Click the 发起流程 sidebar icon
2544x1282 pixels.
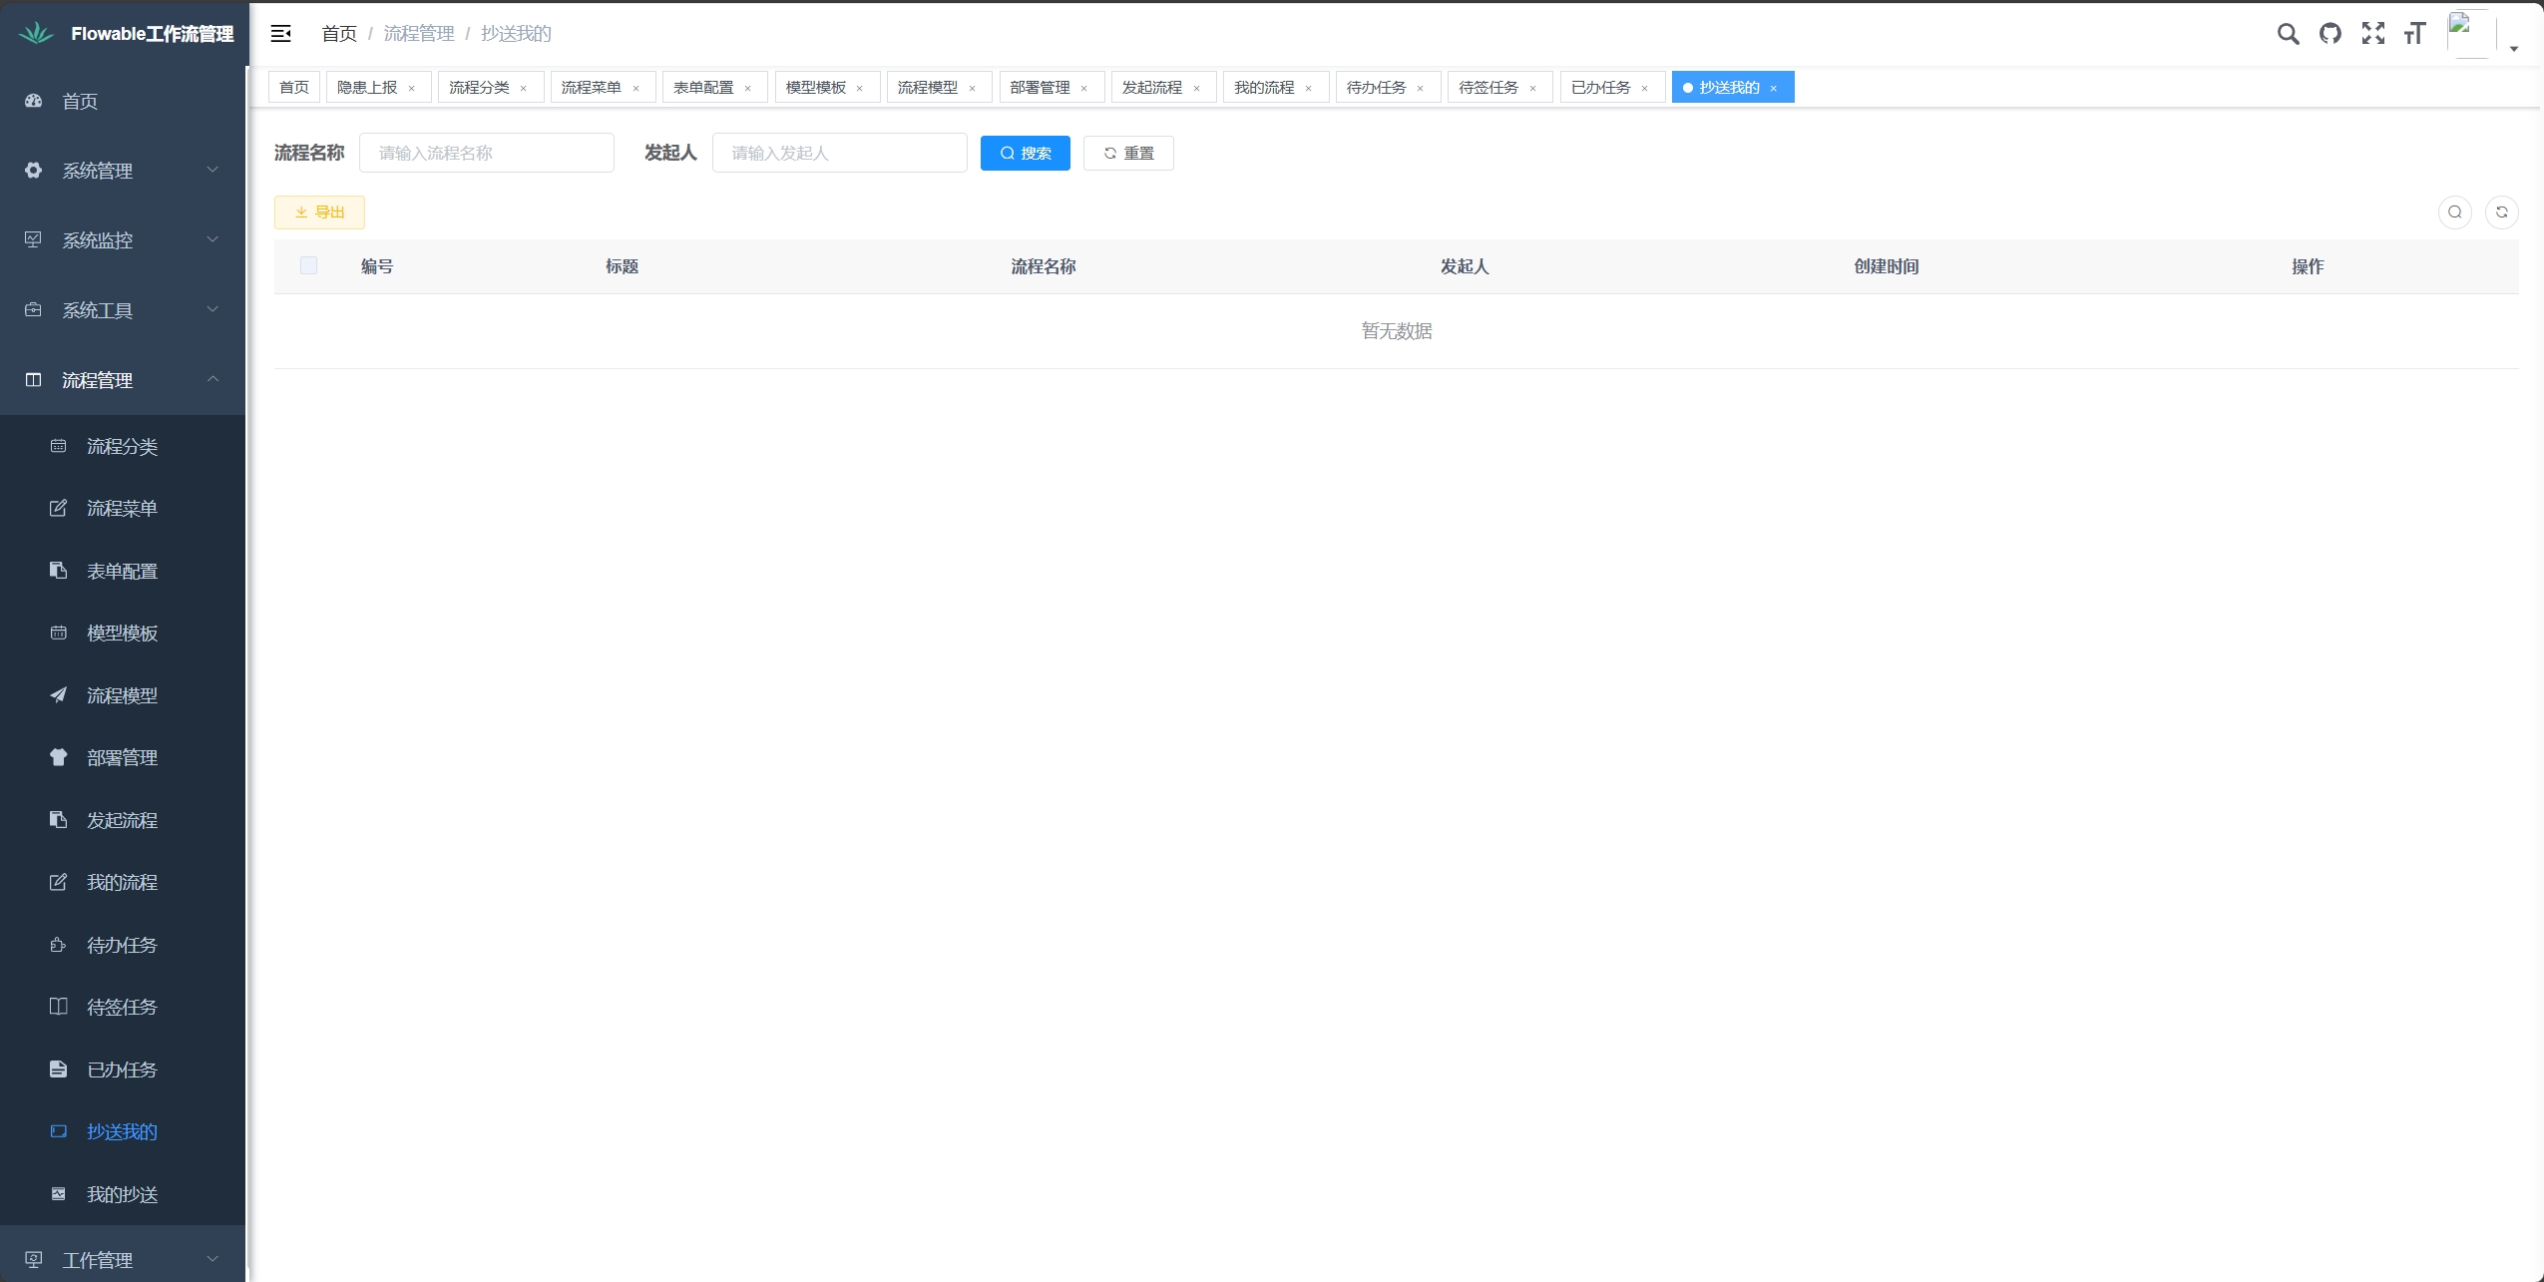59,820
